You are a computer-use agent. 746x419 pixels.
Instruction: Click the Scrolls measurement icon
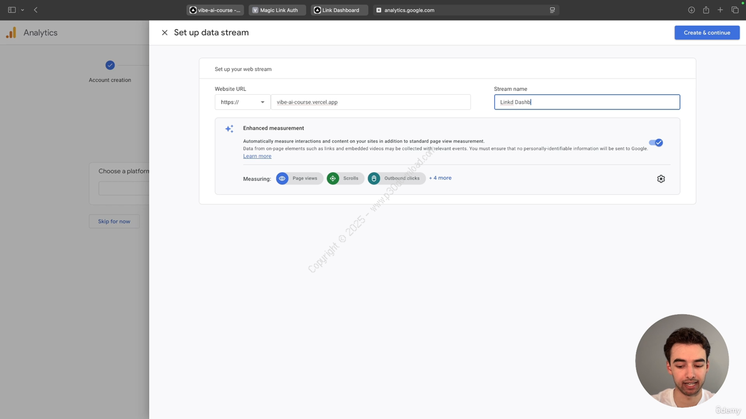(x=333, y=178)
